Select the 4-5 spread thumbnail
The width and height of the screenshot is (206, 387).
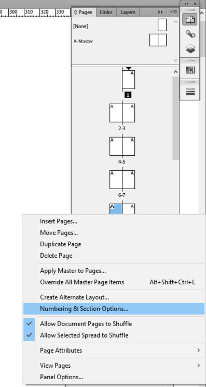(122, 146)
